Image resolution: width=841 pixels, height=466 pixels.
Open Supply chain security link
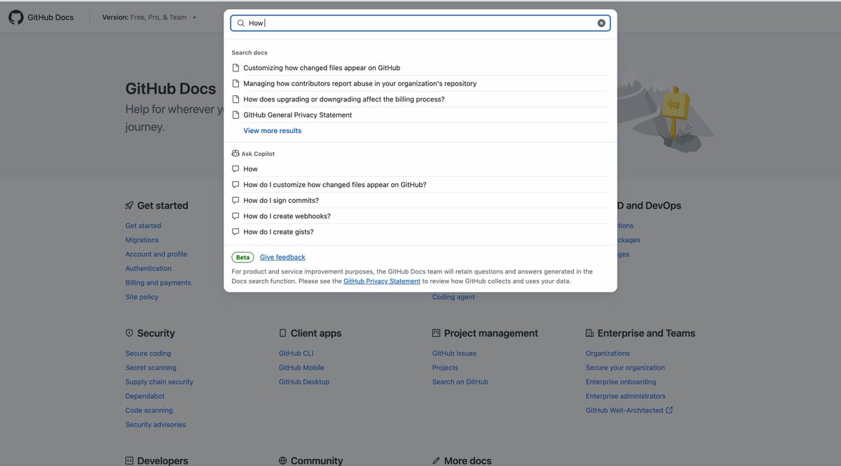coord(159,382)
